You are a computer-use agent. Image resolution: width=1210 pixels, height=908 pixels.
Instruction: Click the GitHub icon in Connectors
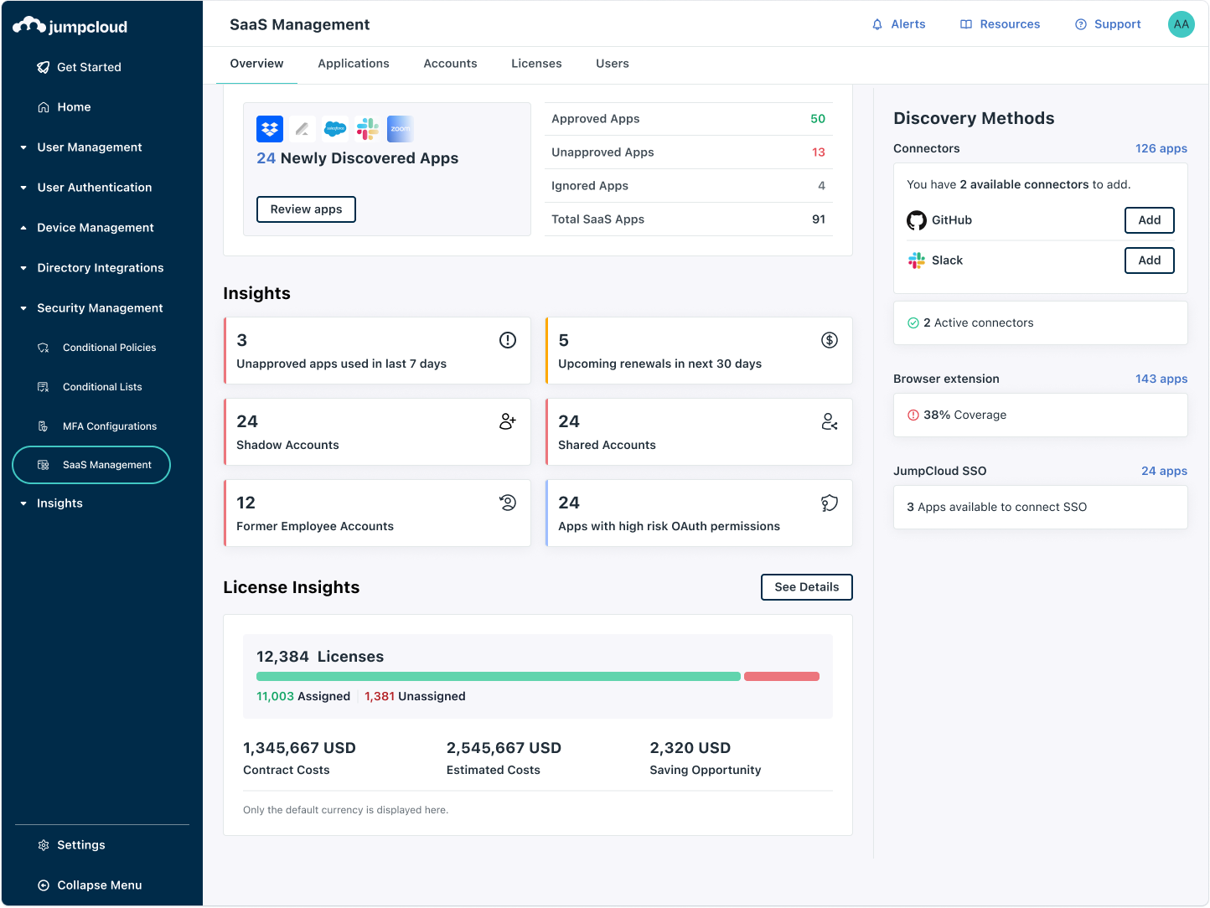[x=916, y=220]
